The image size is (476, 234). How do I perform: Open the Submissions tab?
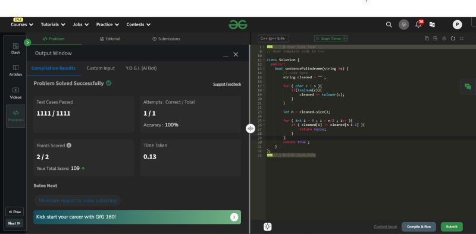[166, 39]
